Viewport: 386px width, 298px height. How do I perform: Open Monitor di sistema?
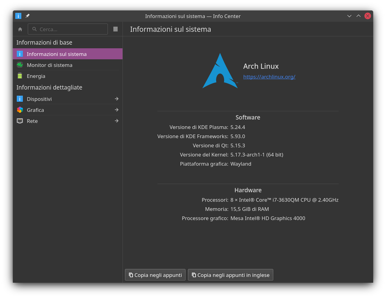(68, 65)
